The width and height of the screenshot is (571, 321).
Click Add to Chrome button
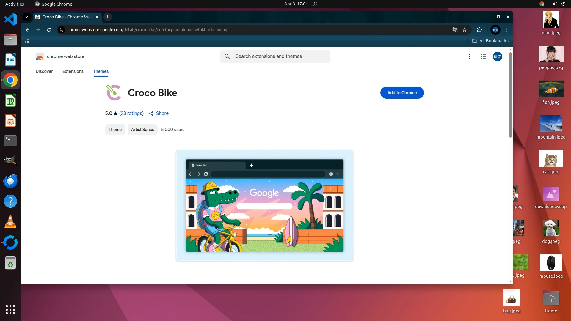(x=402, y=93)
